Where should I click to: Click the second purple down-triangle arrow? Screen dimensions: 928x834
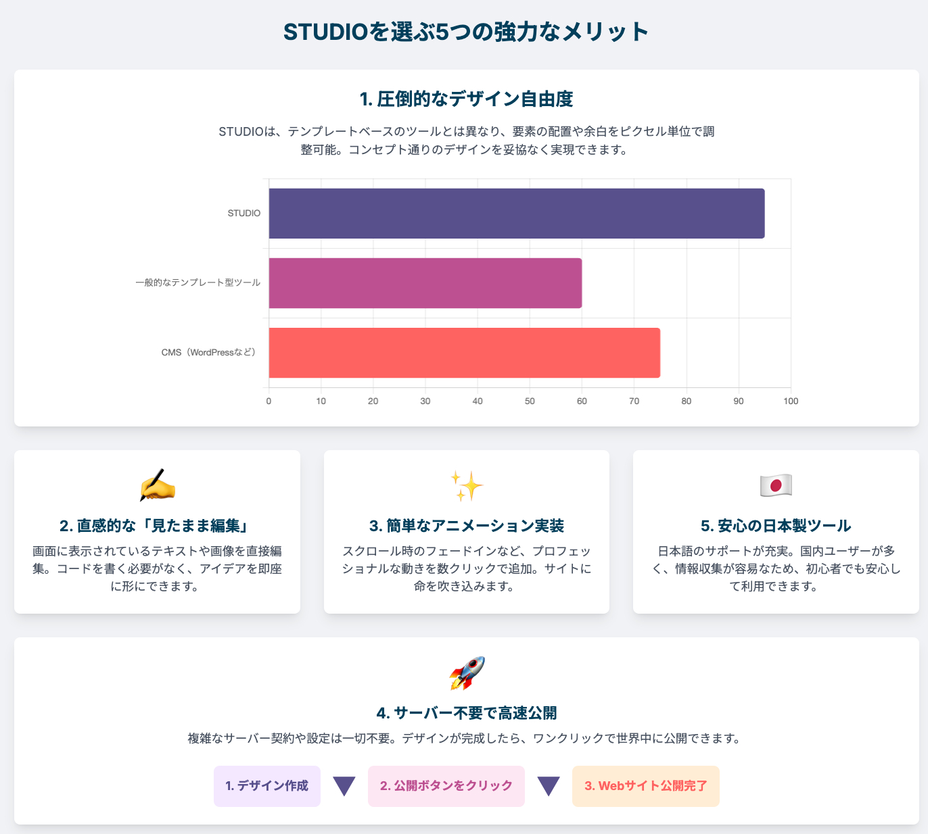[549, 786]
